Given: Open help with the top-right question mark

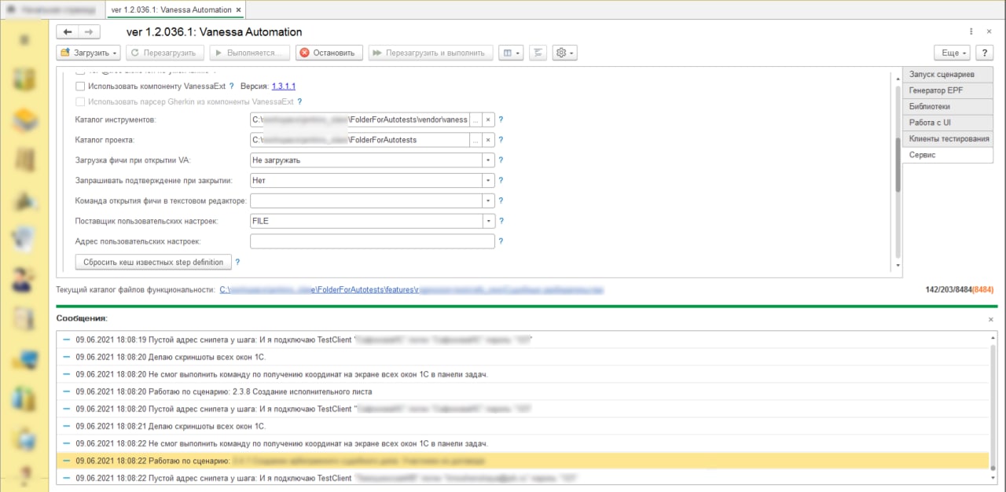Looking at the screenshot, I should [x=985, y=53].
